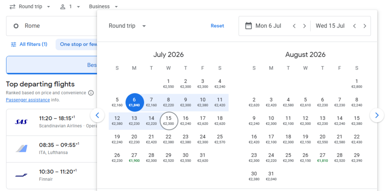
Task: Click the origin circle icon beside Rome
Action: (x=16, y=26)
